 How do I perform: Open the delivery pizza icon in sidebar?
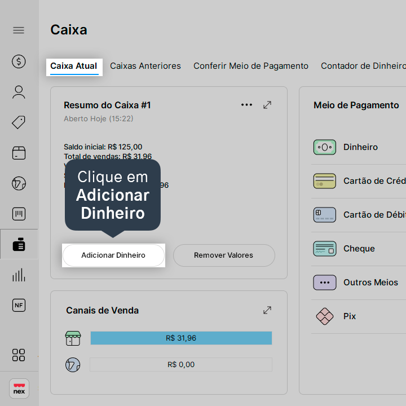coord(19,183)
